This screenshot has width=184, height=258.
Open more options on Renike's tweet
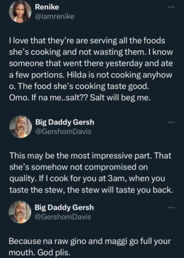171,7
